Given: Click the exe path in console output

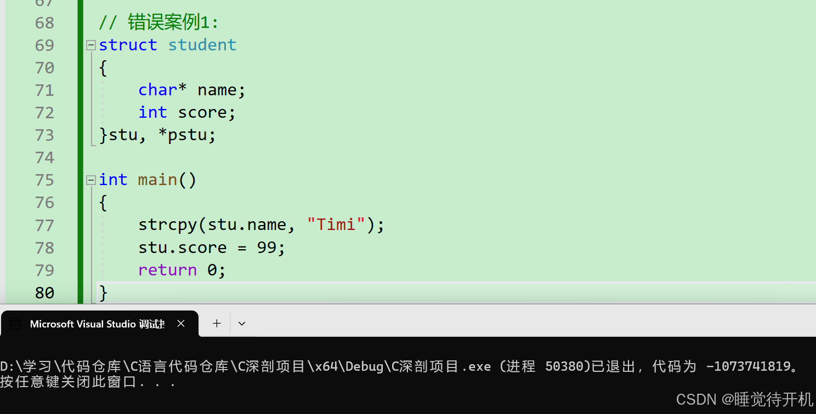Looking at the screenshot, I should pyautogui.click(x=246, y=366).
